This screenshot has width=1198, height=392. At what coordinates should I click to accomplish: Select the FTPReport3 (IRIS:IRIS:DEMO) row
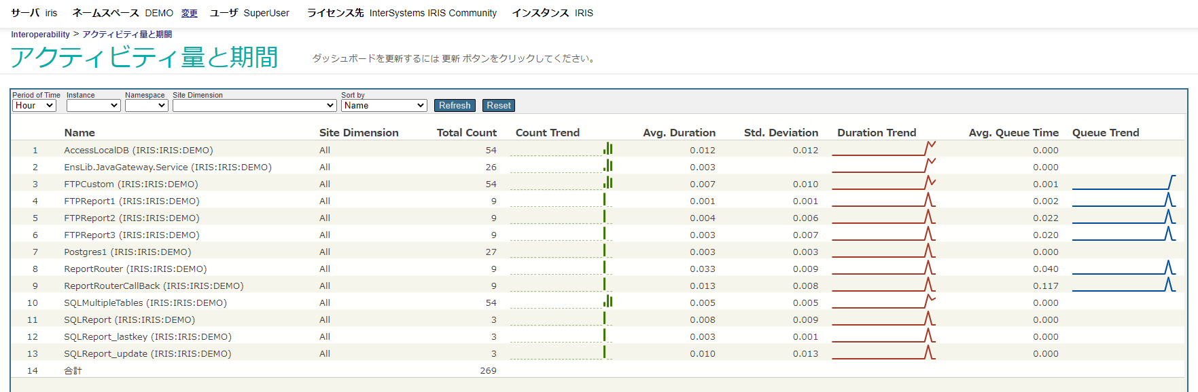(598, 235)
